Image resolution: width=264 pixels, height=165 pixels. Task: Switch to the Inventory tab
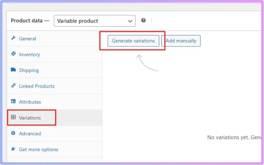click(x=54, y=54)
